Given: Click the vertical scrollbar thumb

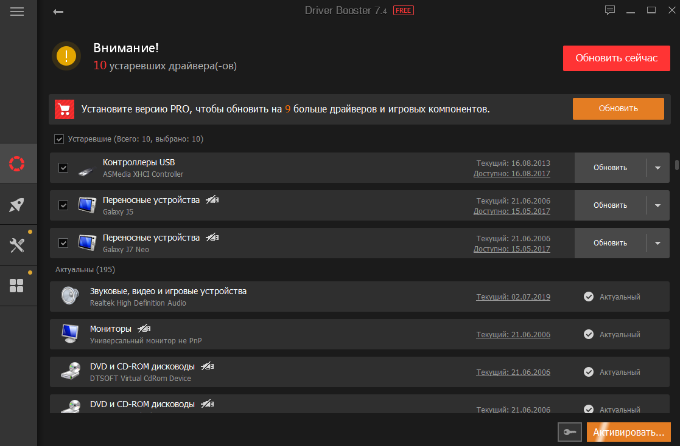Looking at the screenshot, I should 676,165.
